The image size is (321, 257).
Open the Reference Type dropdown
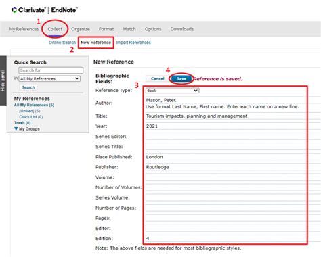click(x=172, y=91)
